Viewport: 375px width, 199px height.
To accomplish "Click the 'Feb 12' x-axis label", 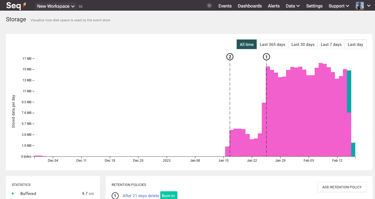I will [337, 161].
